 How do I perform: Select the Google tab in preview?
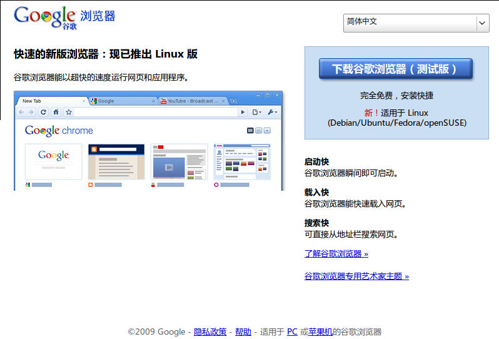(123, 101)
